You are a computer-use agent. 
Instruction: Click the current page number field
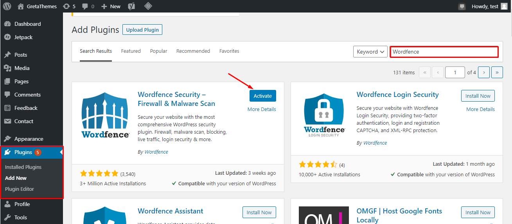coord(455,72)
